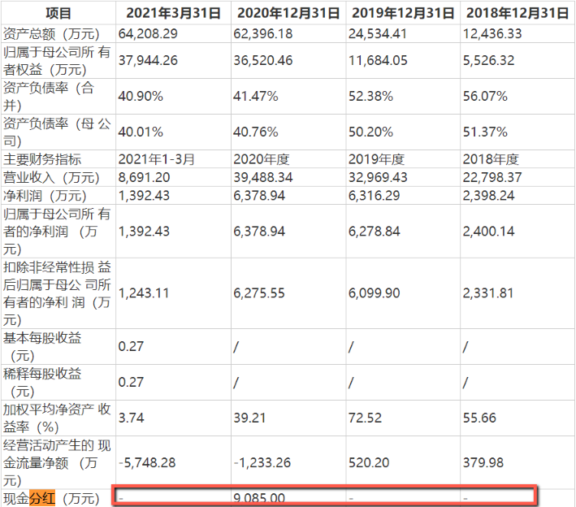The height and width of the screenshot is (507, 576).
Task: Select cash dividend value 9,085.00
Action: [x=259, y=499]
